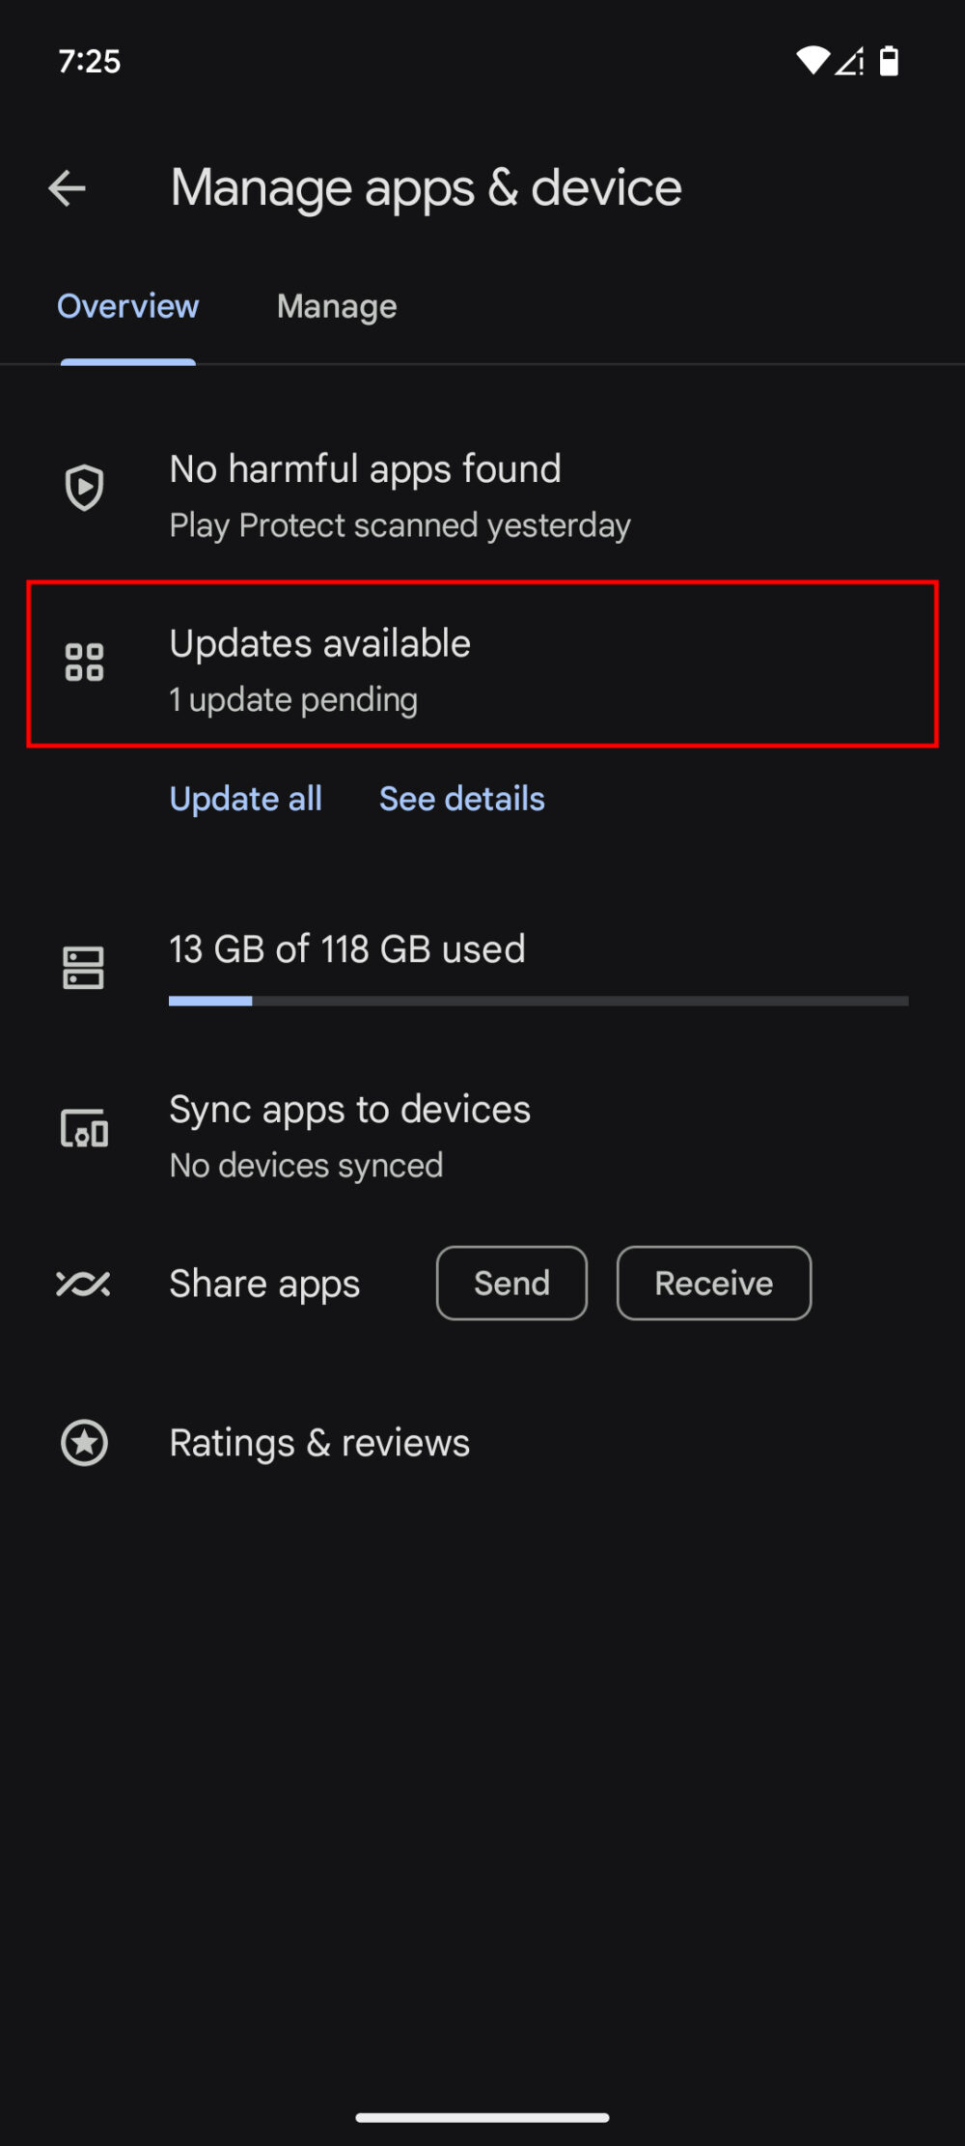The image size is (965, 2146).
Task: Click the Wi-Fi status icon
Action: 813,60
